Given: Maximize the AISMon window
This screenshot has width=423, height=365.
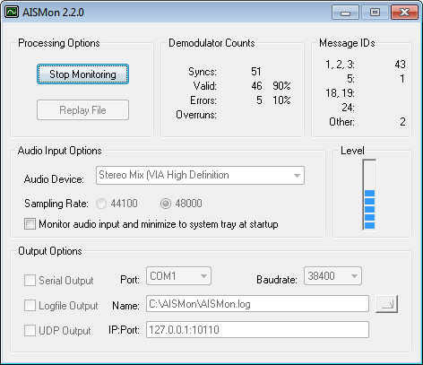Looking at the screenshot, I should [x=375, y=13].
